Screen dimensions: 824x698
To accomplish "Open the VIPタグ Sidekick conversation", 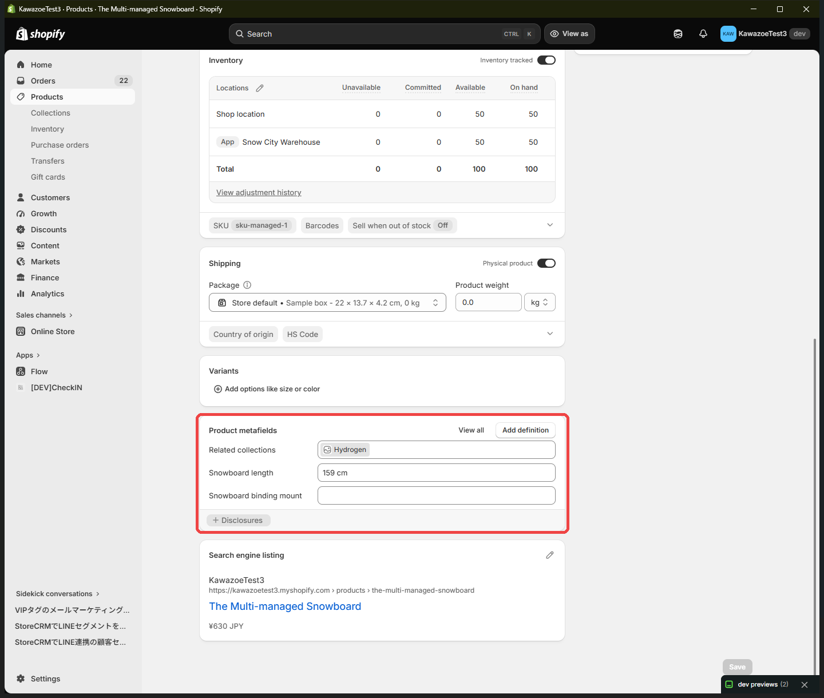I will coord(72,610).
